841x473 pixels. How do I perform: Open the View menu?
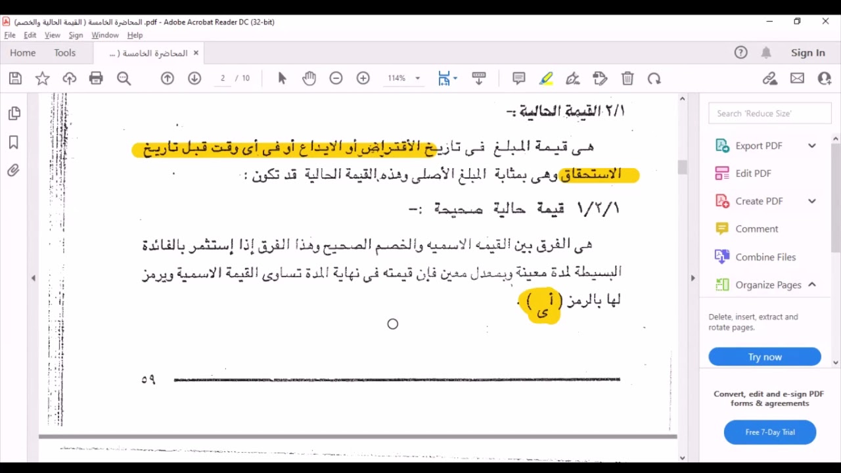click(53, 35)
